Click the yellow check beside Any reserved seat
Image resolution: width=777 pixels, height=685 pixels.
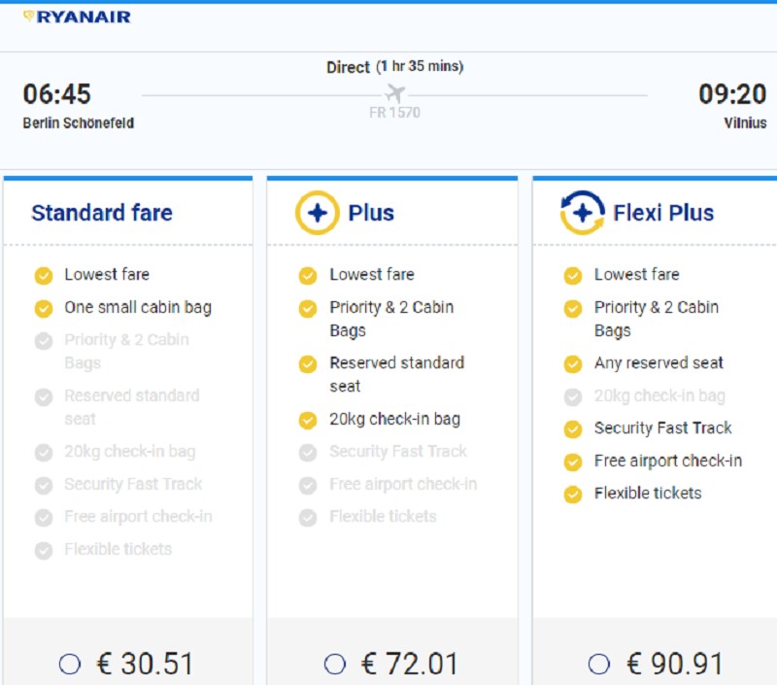pos(573,363)
